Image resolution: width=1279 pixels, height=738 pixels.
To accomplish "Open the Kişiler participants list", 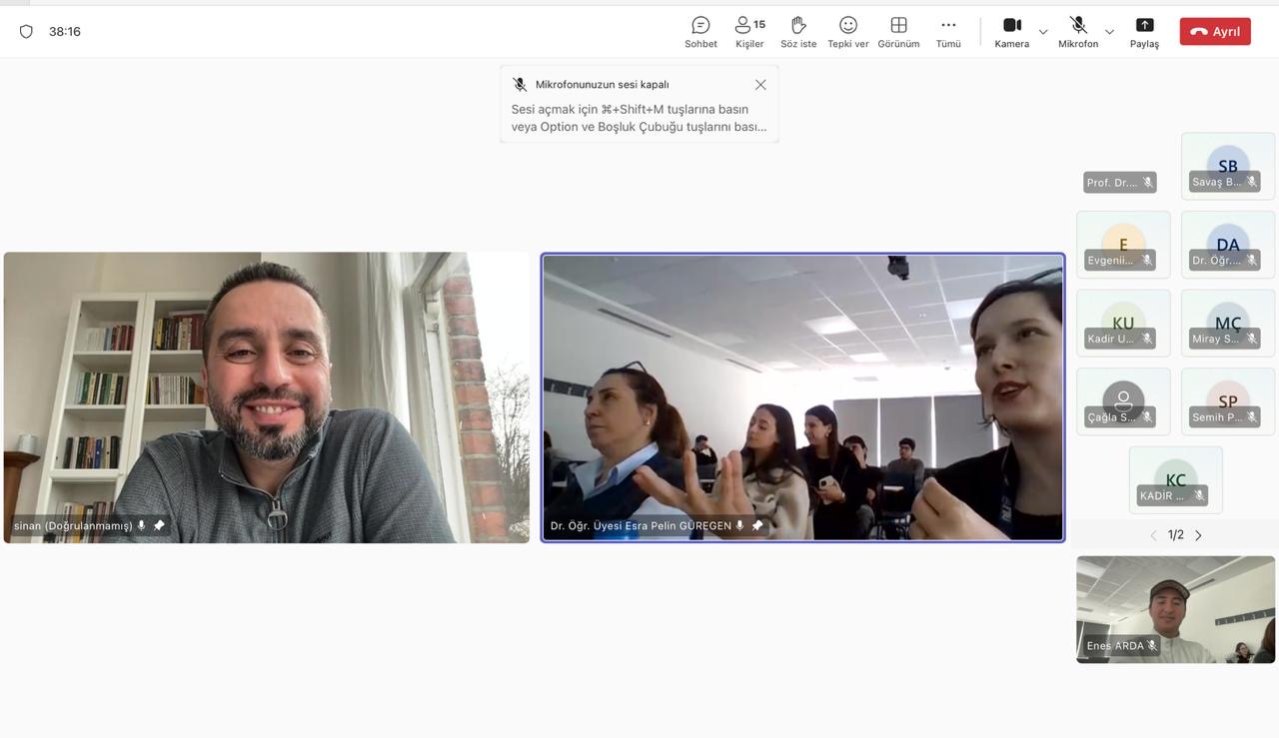I will [x=749, y=32].
